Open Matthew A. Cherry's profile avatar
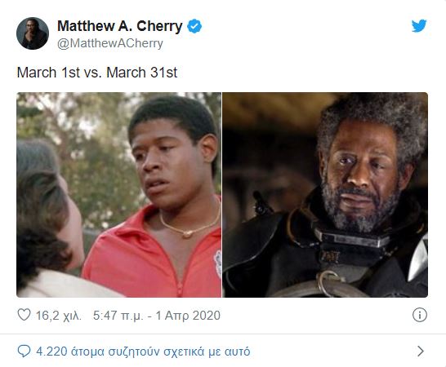 click(33, 33)
